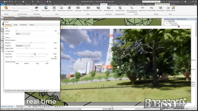Click the view scale value in view control bar
This screenshot has width=198, height=111.
(x=29, y=107)
